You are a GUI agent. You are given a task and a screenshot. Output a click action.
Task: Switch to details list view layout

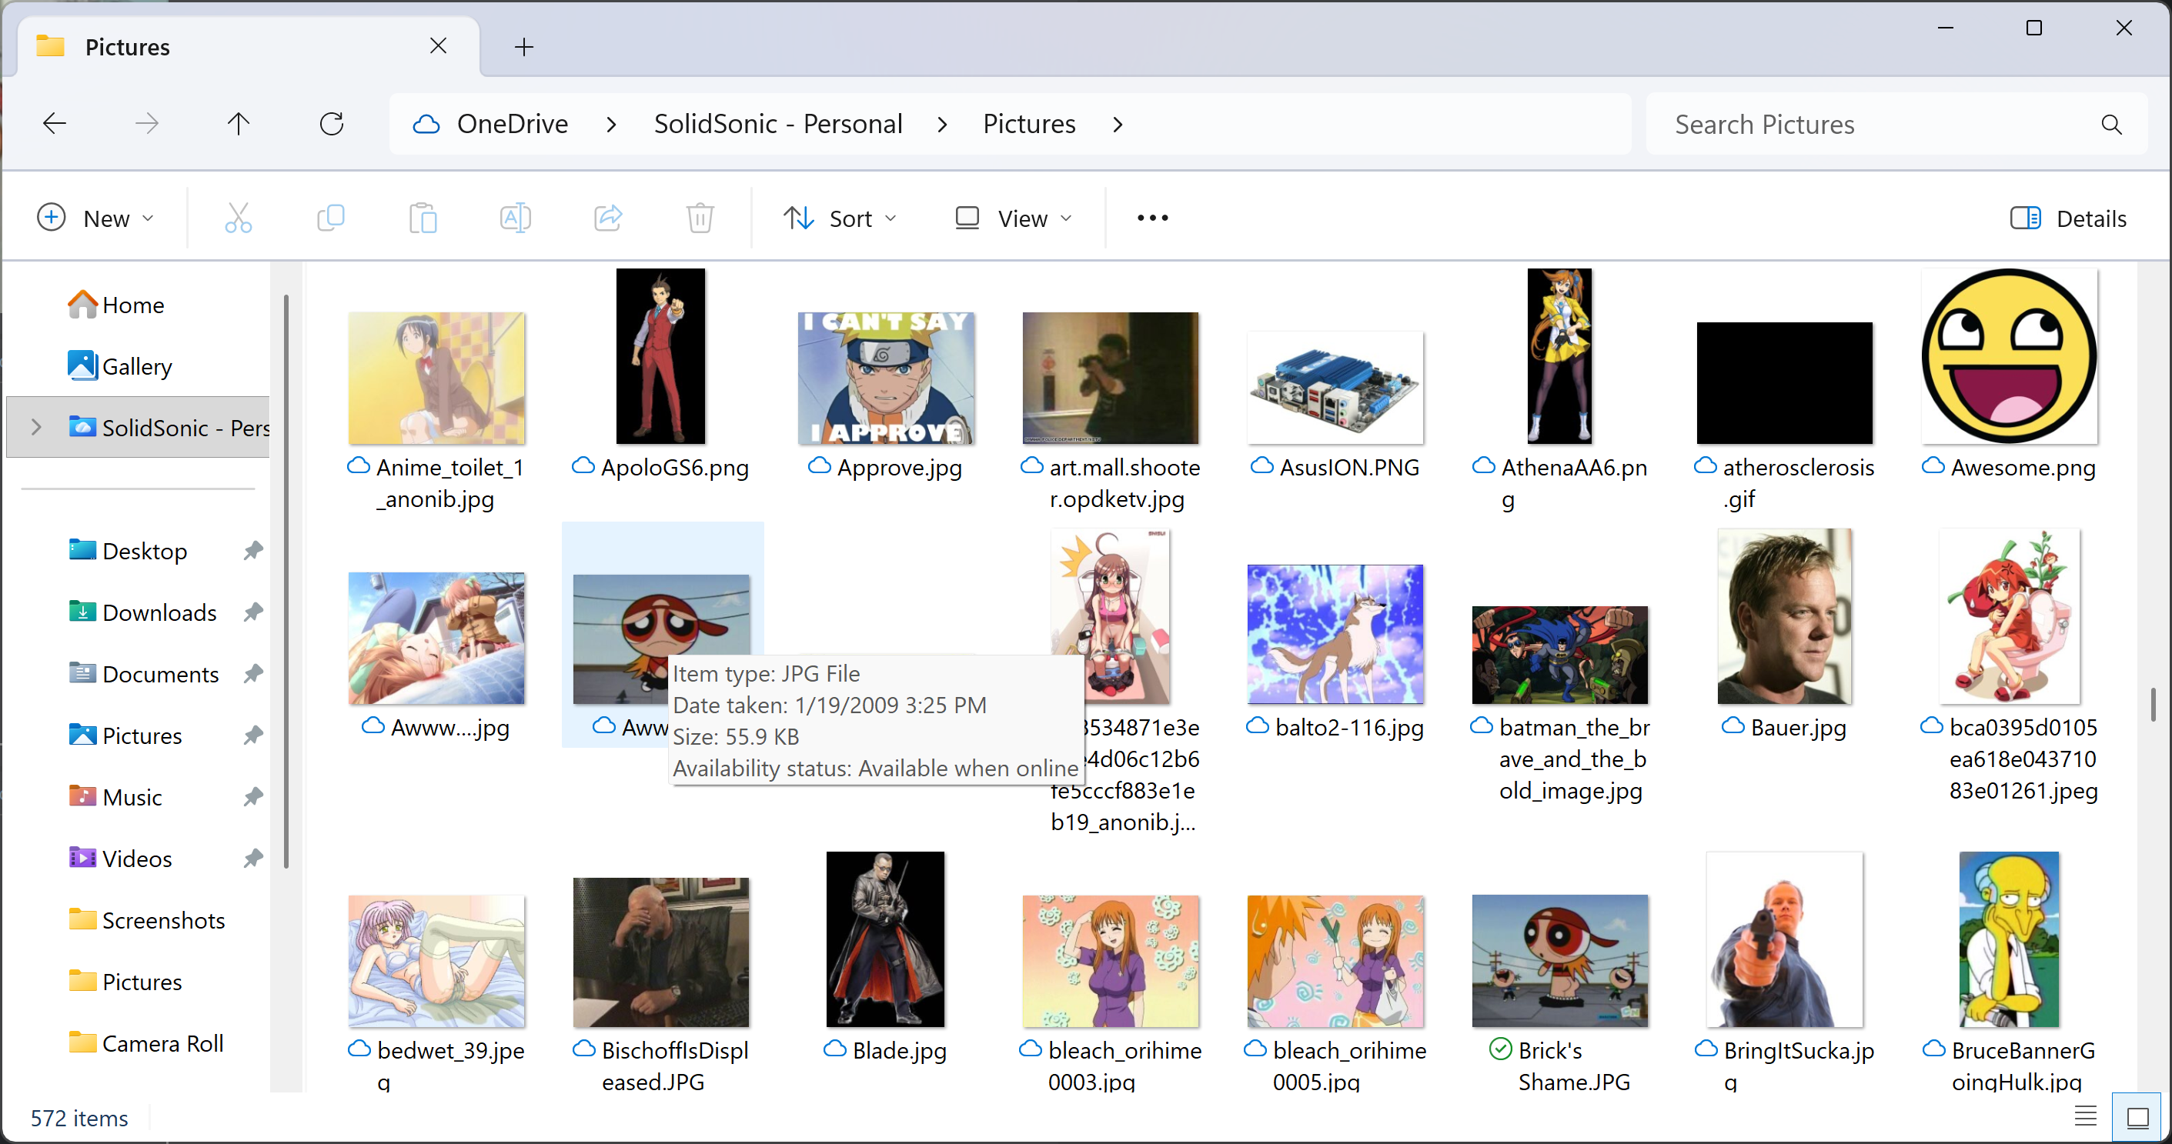(2085, 1116)
